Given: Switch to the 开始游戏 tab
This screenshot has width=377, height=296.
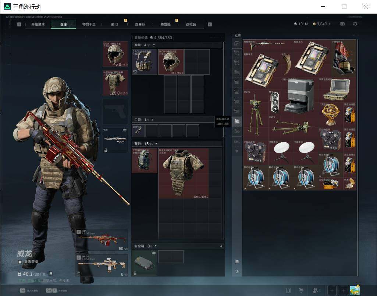Looking at the screenshot, I should (38, 24).
